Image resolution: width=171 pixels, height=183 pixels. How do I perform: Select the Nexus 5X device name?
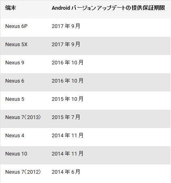17,45
